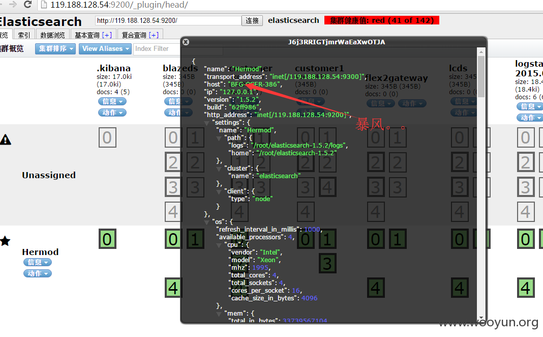Select Hermod shard 4 of logstash
Screen dimensions: 543x337
(526, 288)
